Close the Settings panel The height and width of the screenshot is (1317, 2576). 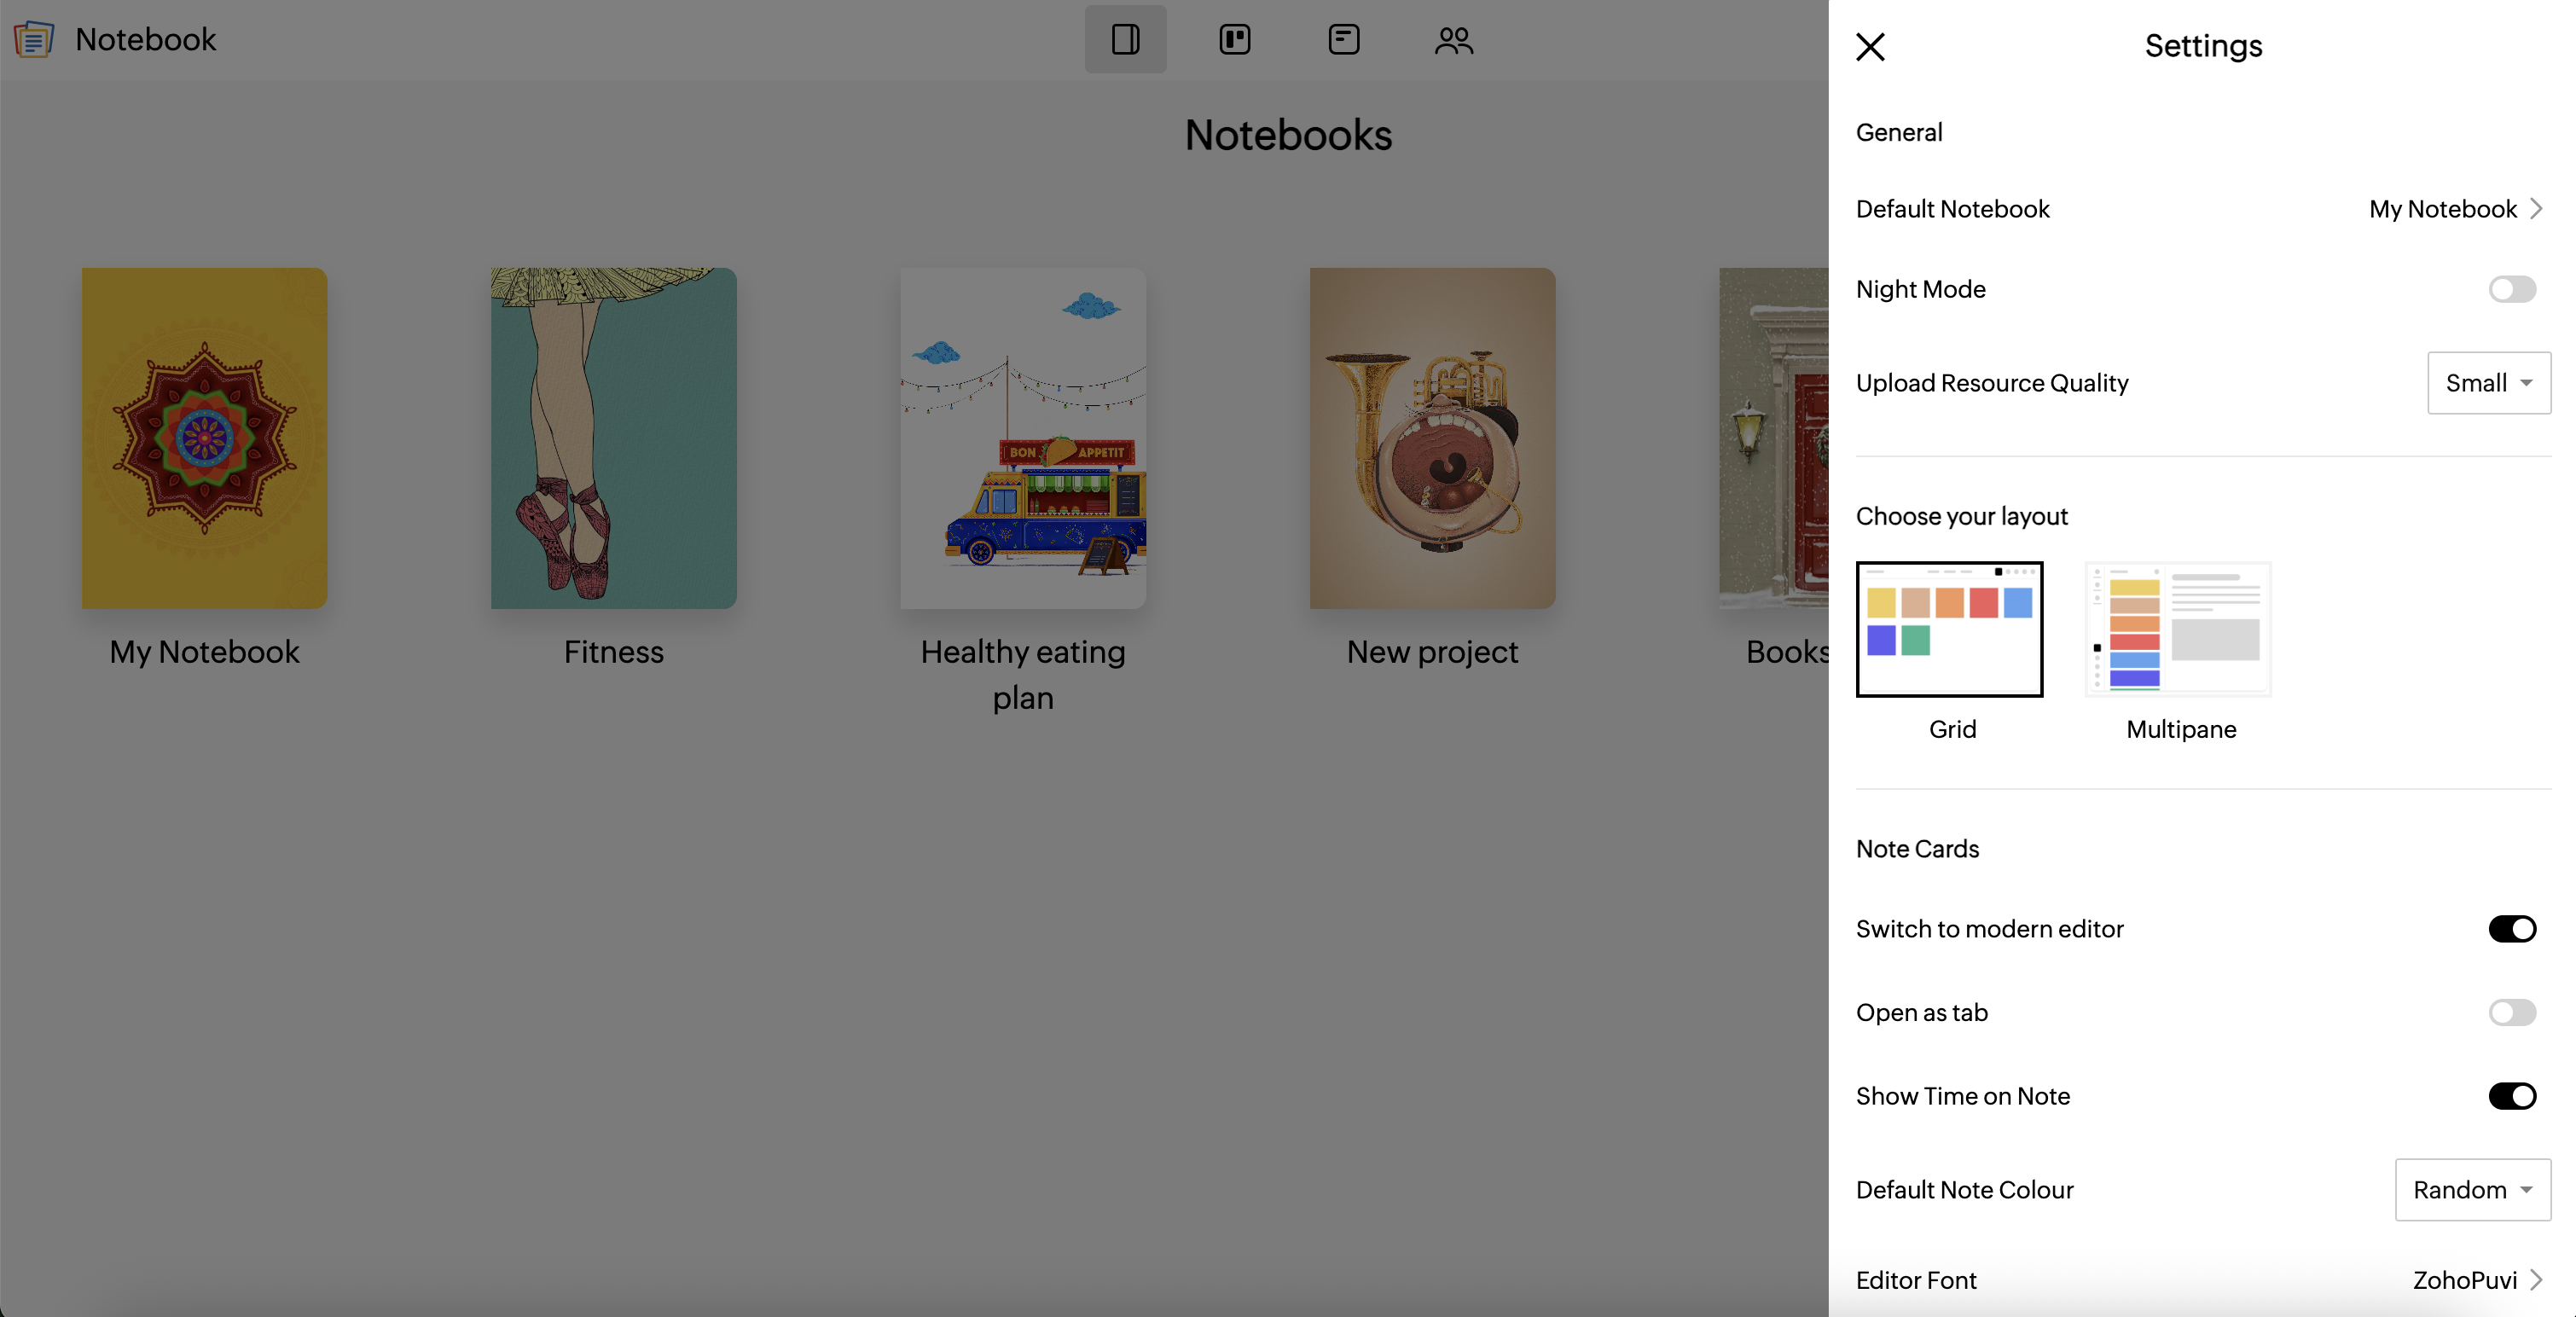click(1870, 46)
